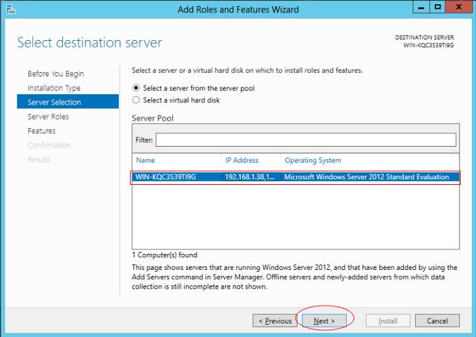Click the Microsoft Windows Server 2012 Standard Evaluation cell
476x337 pixels.
[x=367, y=177]
